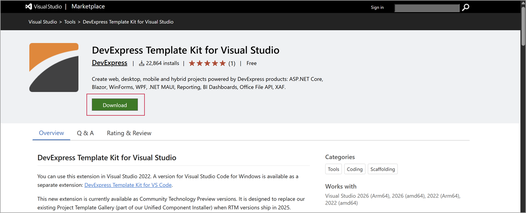Open the Marketplace home link

[x=88, y=6]
